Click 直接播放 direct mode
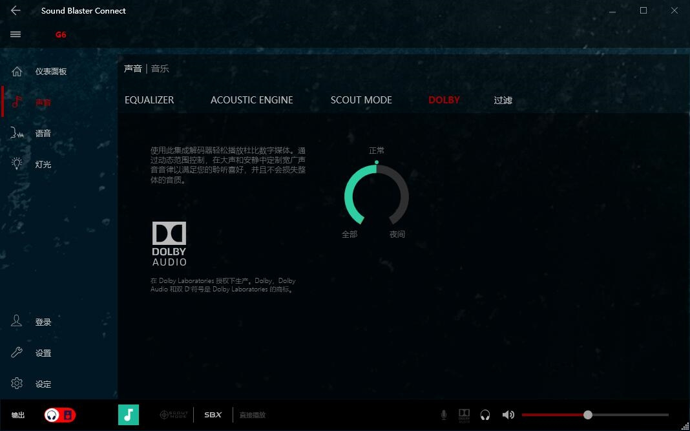This screenshot has width=690, height=431. (x=253, y=415)
